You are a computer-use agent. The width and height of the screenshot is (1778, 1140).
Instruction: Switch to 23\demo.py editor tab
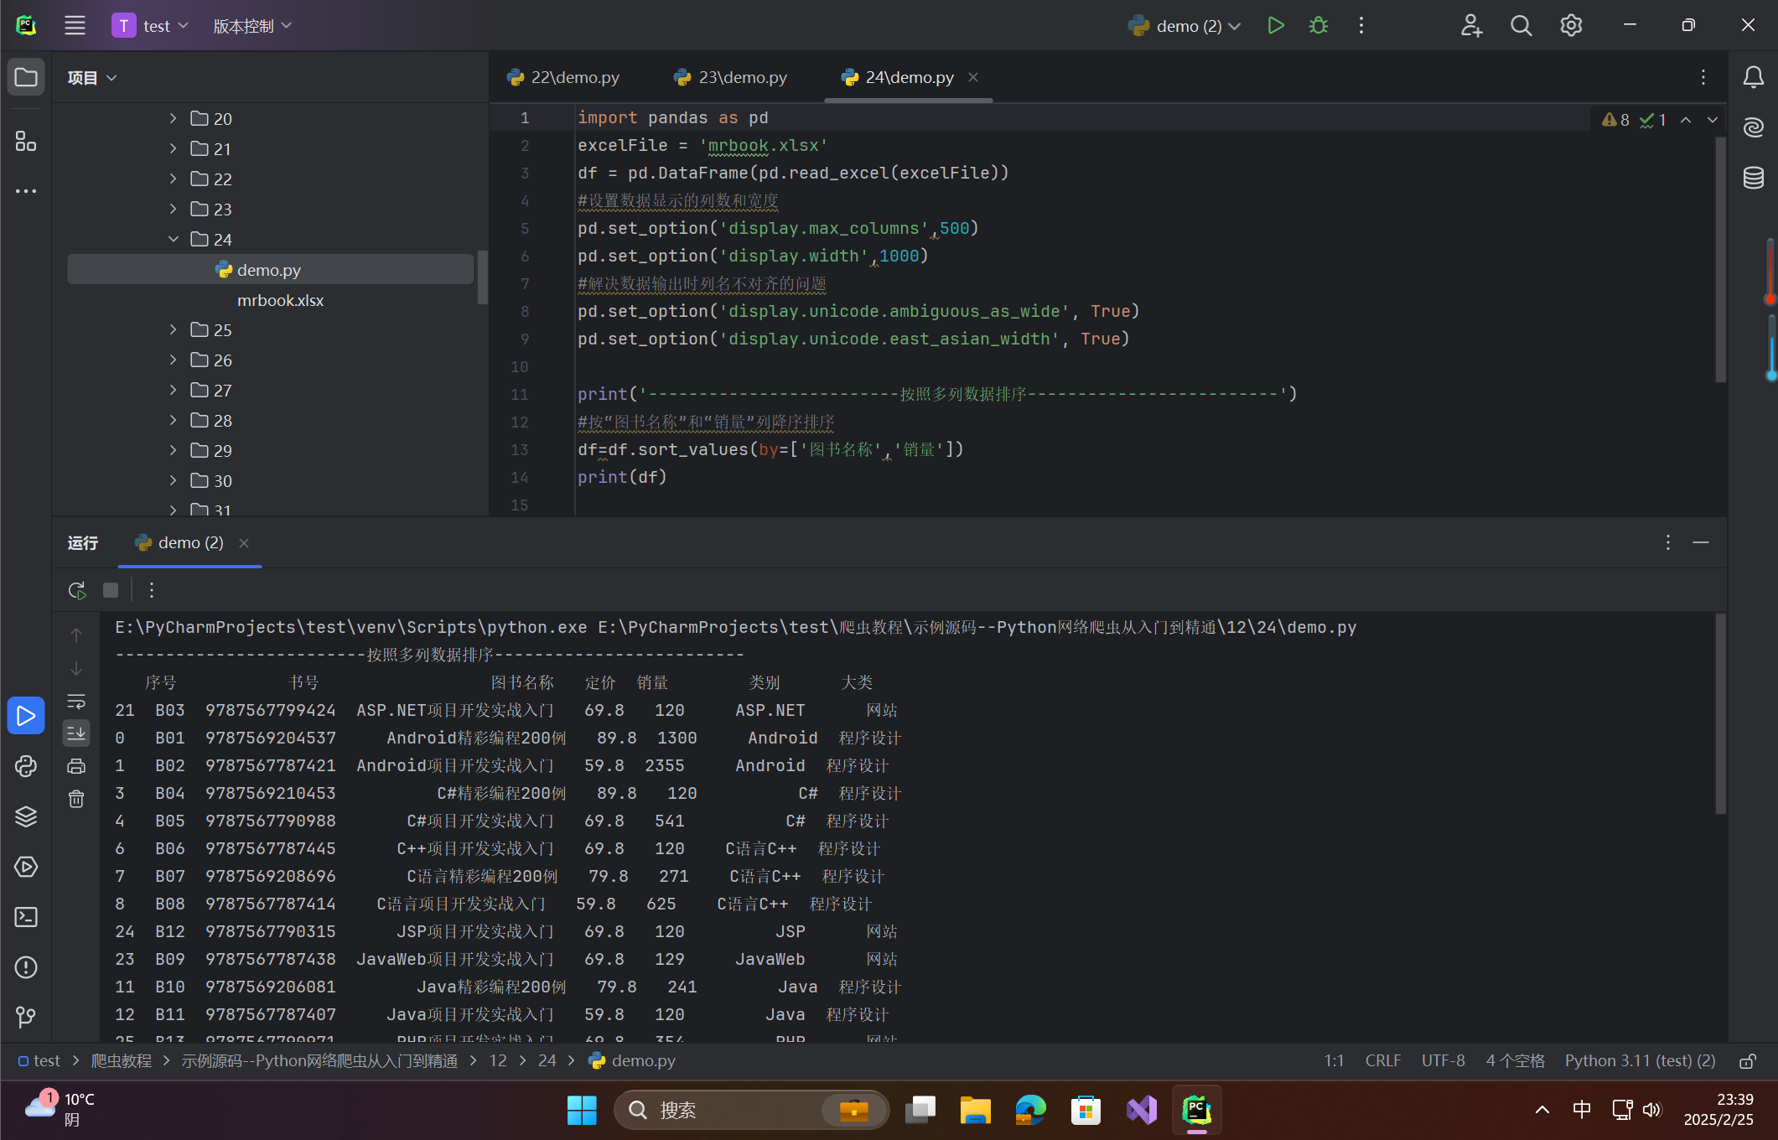[x=730, y=77]
